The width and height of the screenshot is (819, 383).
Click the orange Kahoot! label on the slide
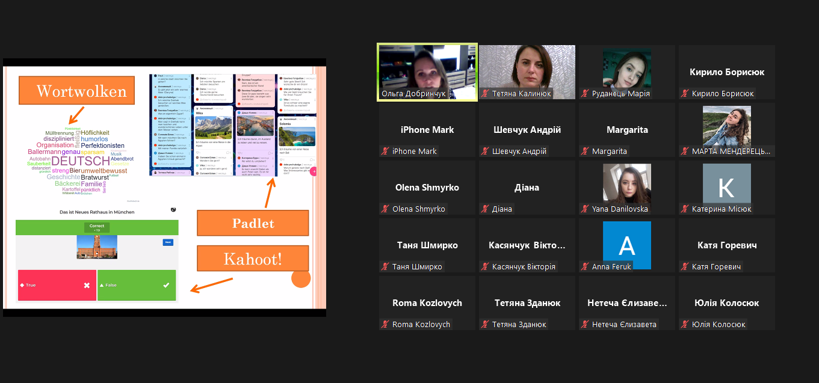[253, 259]
